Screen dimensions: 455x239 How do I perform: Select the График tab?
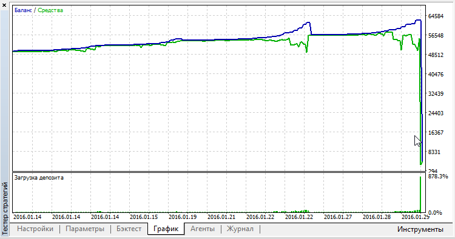click(x=166, y=229)
